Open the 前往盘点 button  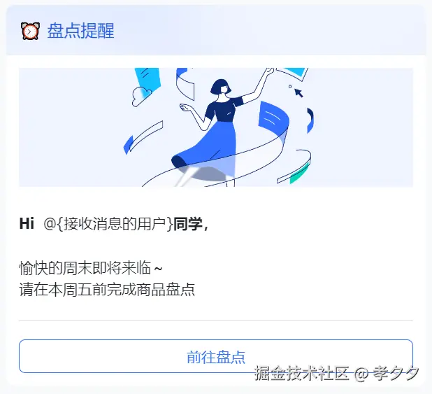[x=216, y=356]
